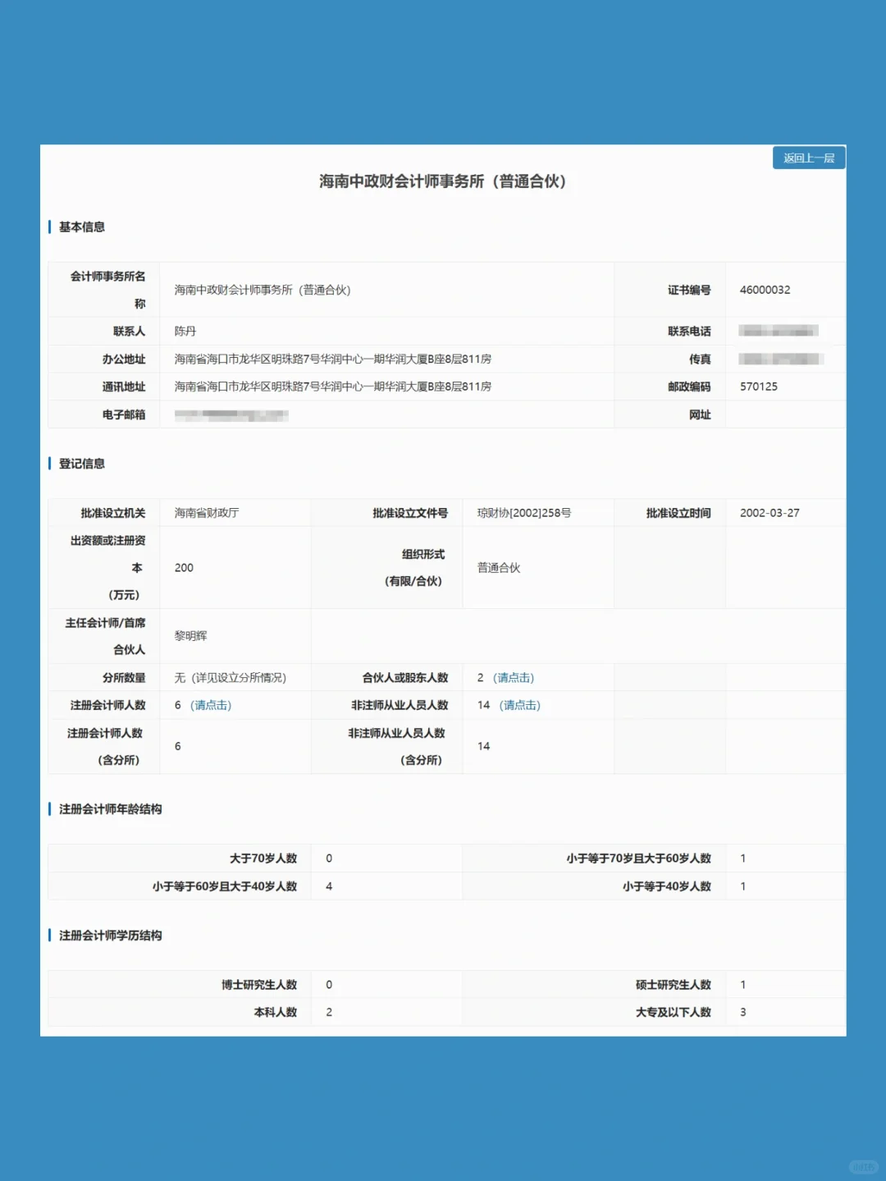Click the 大于70岁人数 label
Screen dimensions: 886x1181
[x=263, y=858]
